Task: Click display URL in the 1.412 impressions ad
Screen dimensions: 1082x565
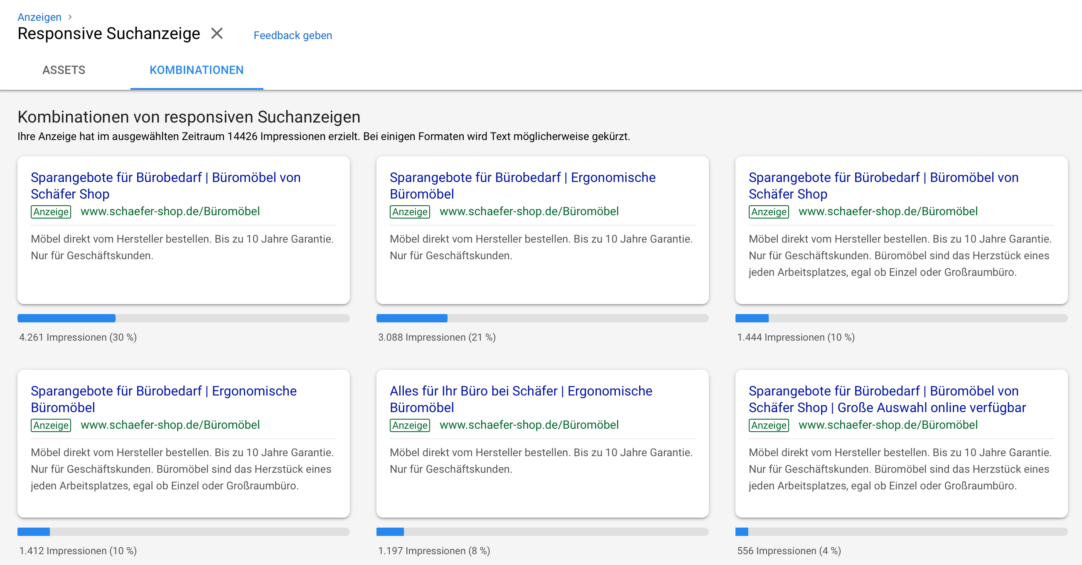Action: 170,424
